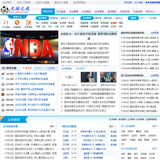Click the soccer ball icon at 23:00

[3, 84]
